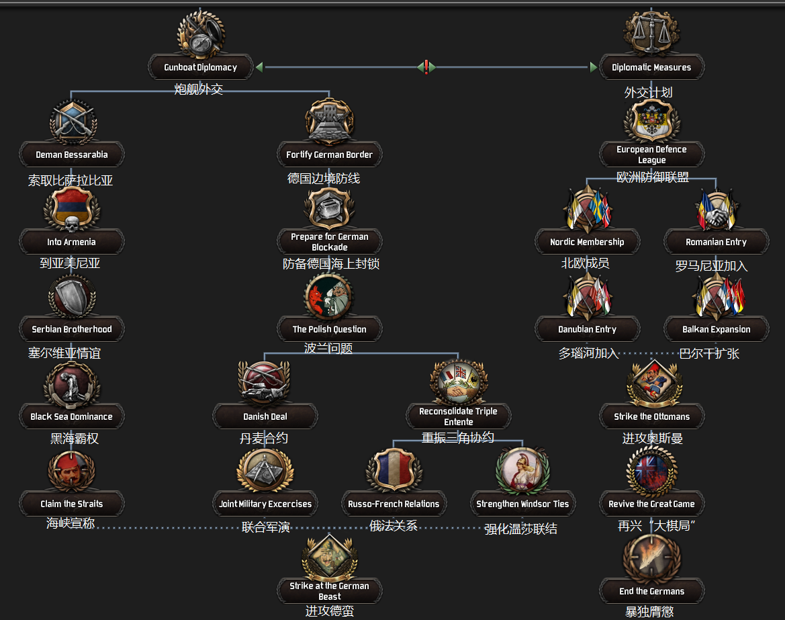This screenshot has width=785, height=620.
Task: Click the Chinese text 海峡宣称
Action: click(71, 523)
